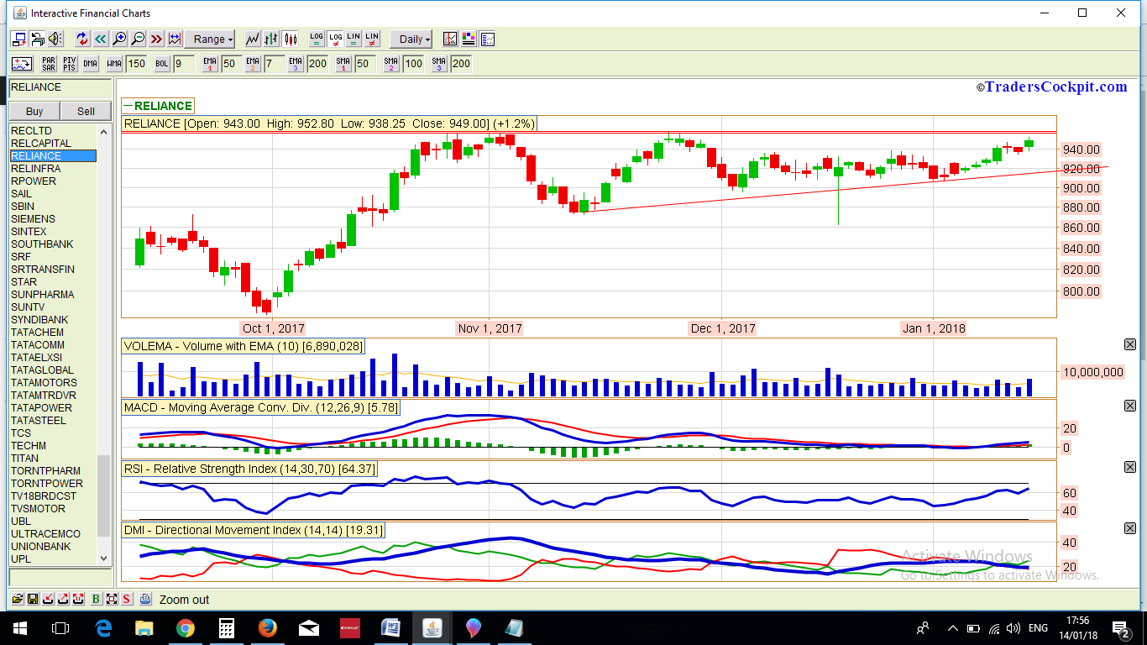The height and width of the screenshot is (645, 1147).
Task: Click the print chart icon
Action: (145, 599)
